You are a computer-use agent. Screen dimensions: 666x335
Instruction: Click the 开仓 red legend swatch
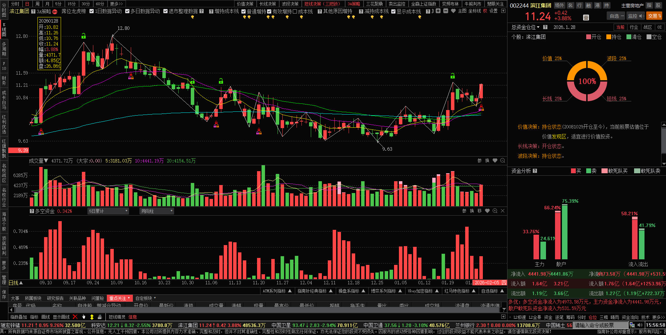(x=588, y=37)
